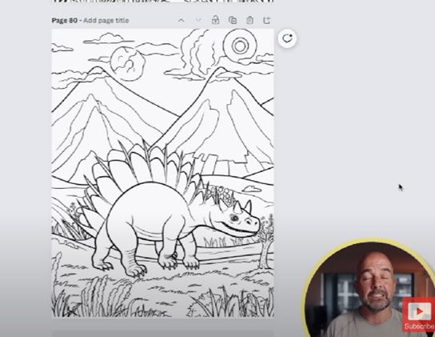Viewport: 435px width, 337px height.
Task: Add a new page after page 80
Action: pos(266,20)
